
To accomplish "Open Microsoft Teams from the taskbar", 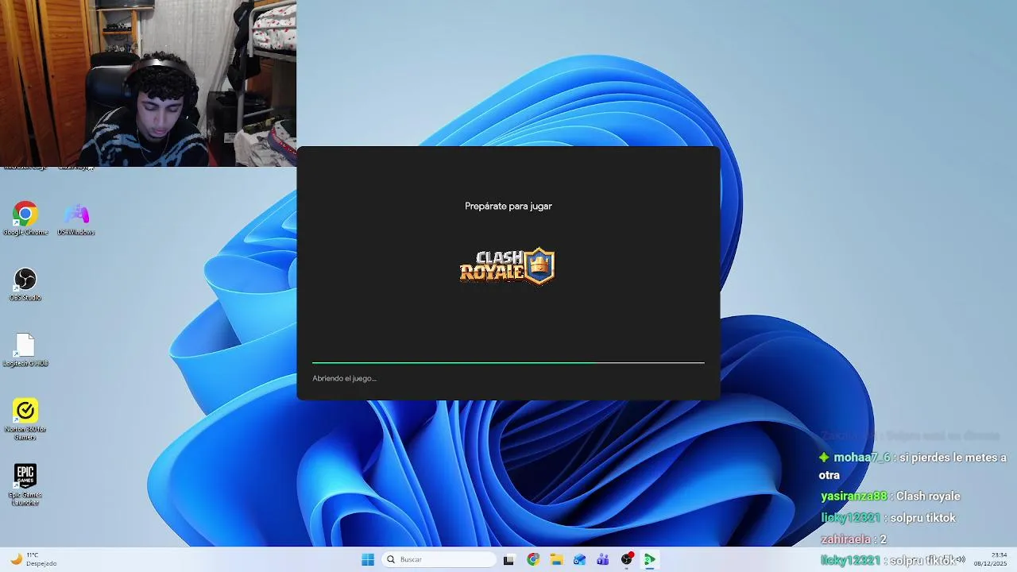I will (x=602, y=559).
